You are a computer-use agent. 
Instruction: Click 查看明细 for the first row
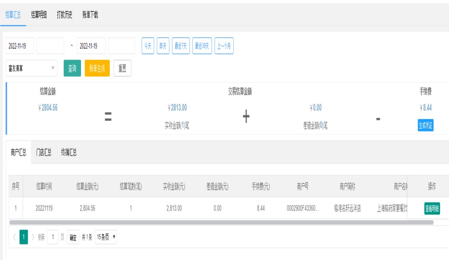pos(432,208)
